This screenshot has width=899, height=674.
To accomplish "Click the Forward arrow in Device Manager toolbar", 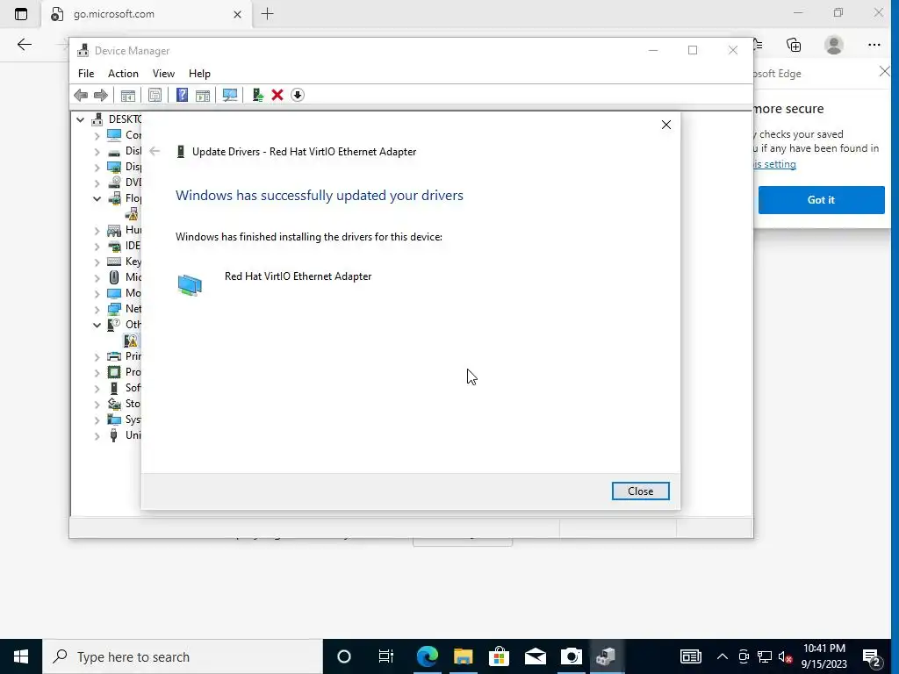I will (x=100, y=95).
